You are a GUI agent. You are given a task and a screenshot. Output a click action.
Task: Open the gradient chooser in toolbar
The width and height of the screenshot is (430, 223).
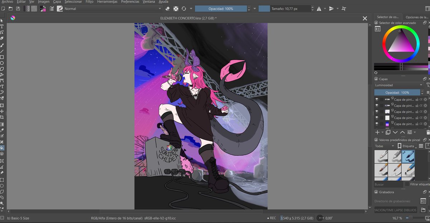click(x=27, y=9)
